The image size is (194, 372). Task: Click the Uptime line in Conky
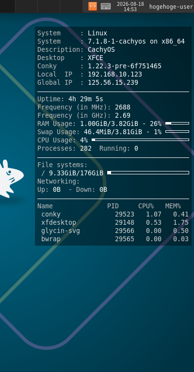tap(70, 99)
